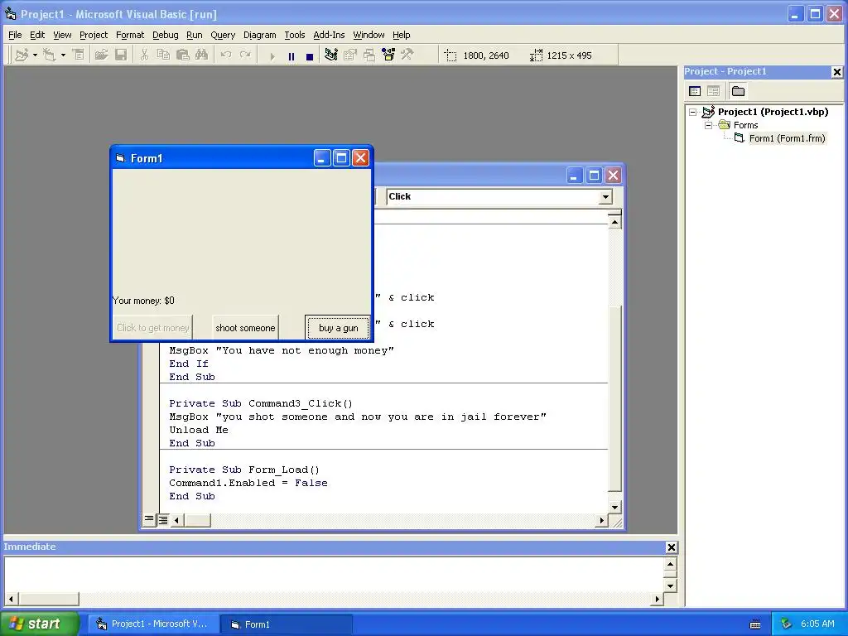Open the Format menu
Viewport: 848px width, 636px height.
click(130, 35)
